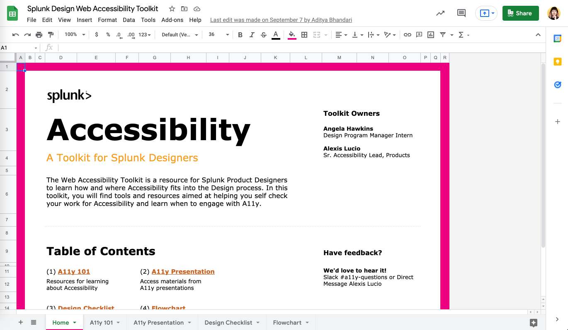Click the Create a filter icon
The width and height of the screenshot is (568, 330).
[x=443, y=35]
